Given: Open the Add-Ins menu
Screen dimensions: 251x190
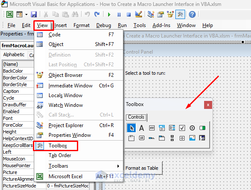Looking at the screenshot, I should [161, 25].
